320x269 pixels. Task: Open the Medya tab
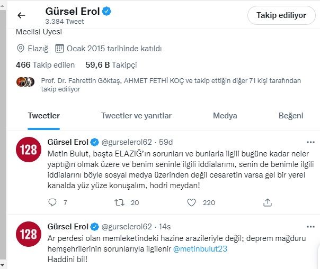(x=225, y=116)
